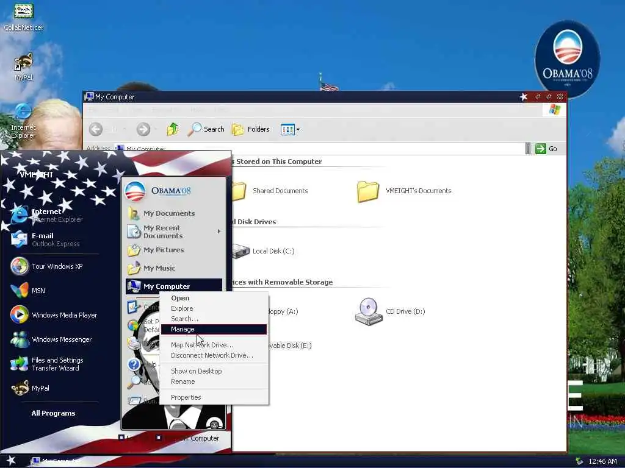Click the Windows flag logo in My Computer window
The height and width of the screenshot is (468, 625).
click(x=555, y=110)
